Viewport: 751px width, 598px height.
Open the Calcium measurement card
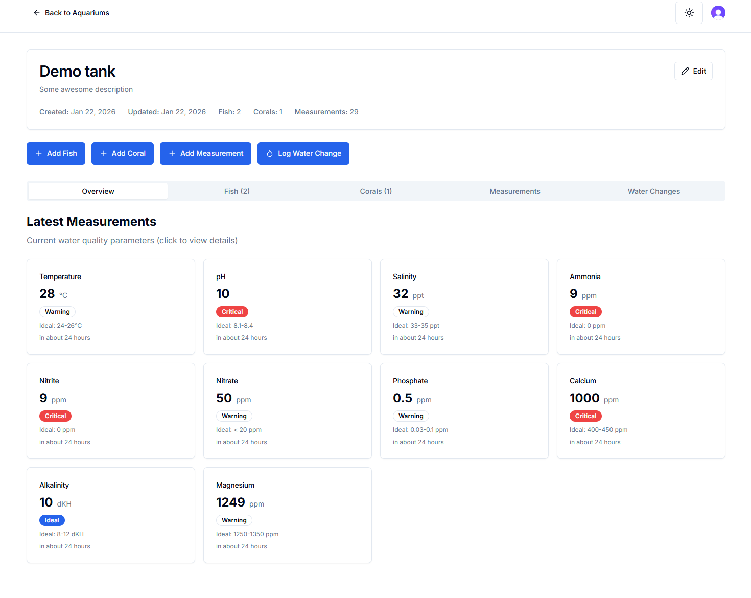click(x=641, y=410)
